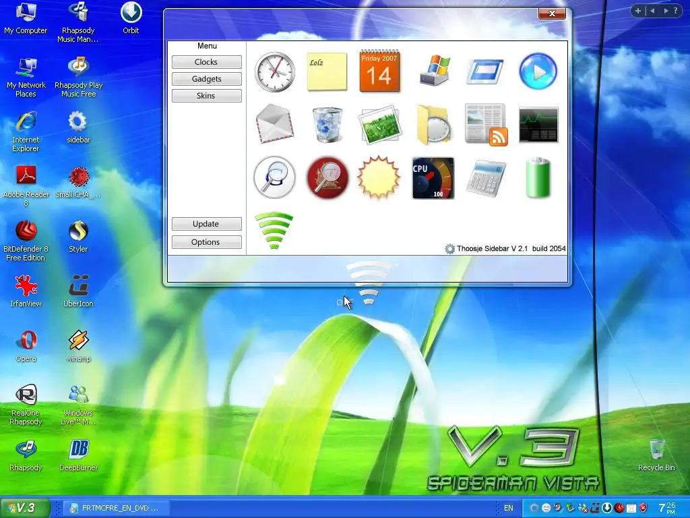Choose the photo slideshow gadget

(x=380, y=125)
